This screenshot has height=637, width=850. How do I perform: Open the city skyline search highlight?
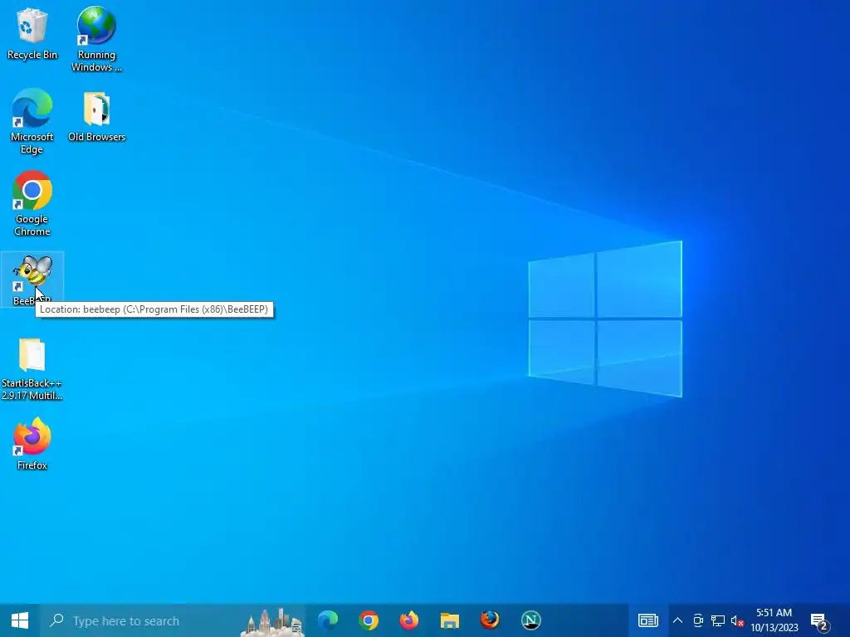pyautogui.click(x=272, y=622)
